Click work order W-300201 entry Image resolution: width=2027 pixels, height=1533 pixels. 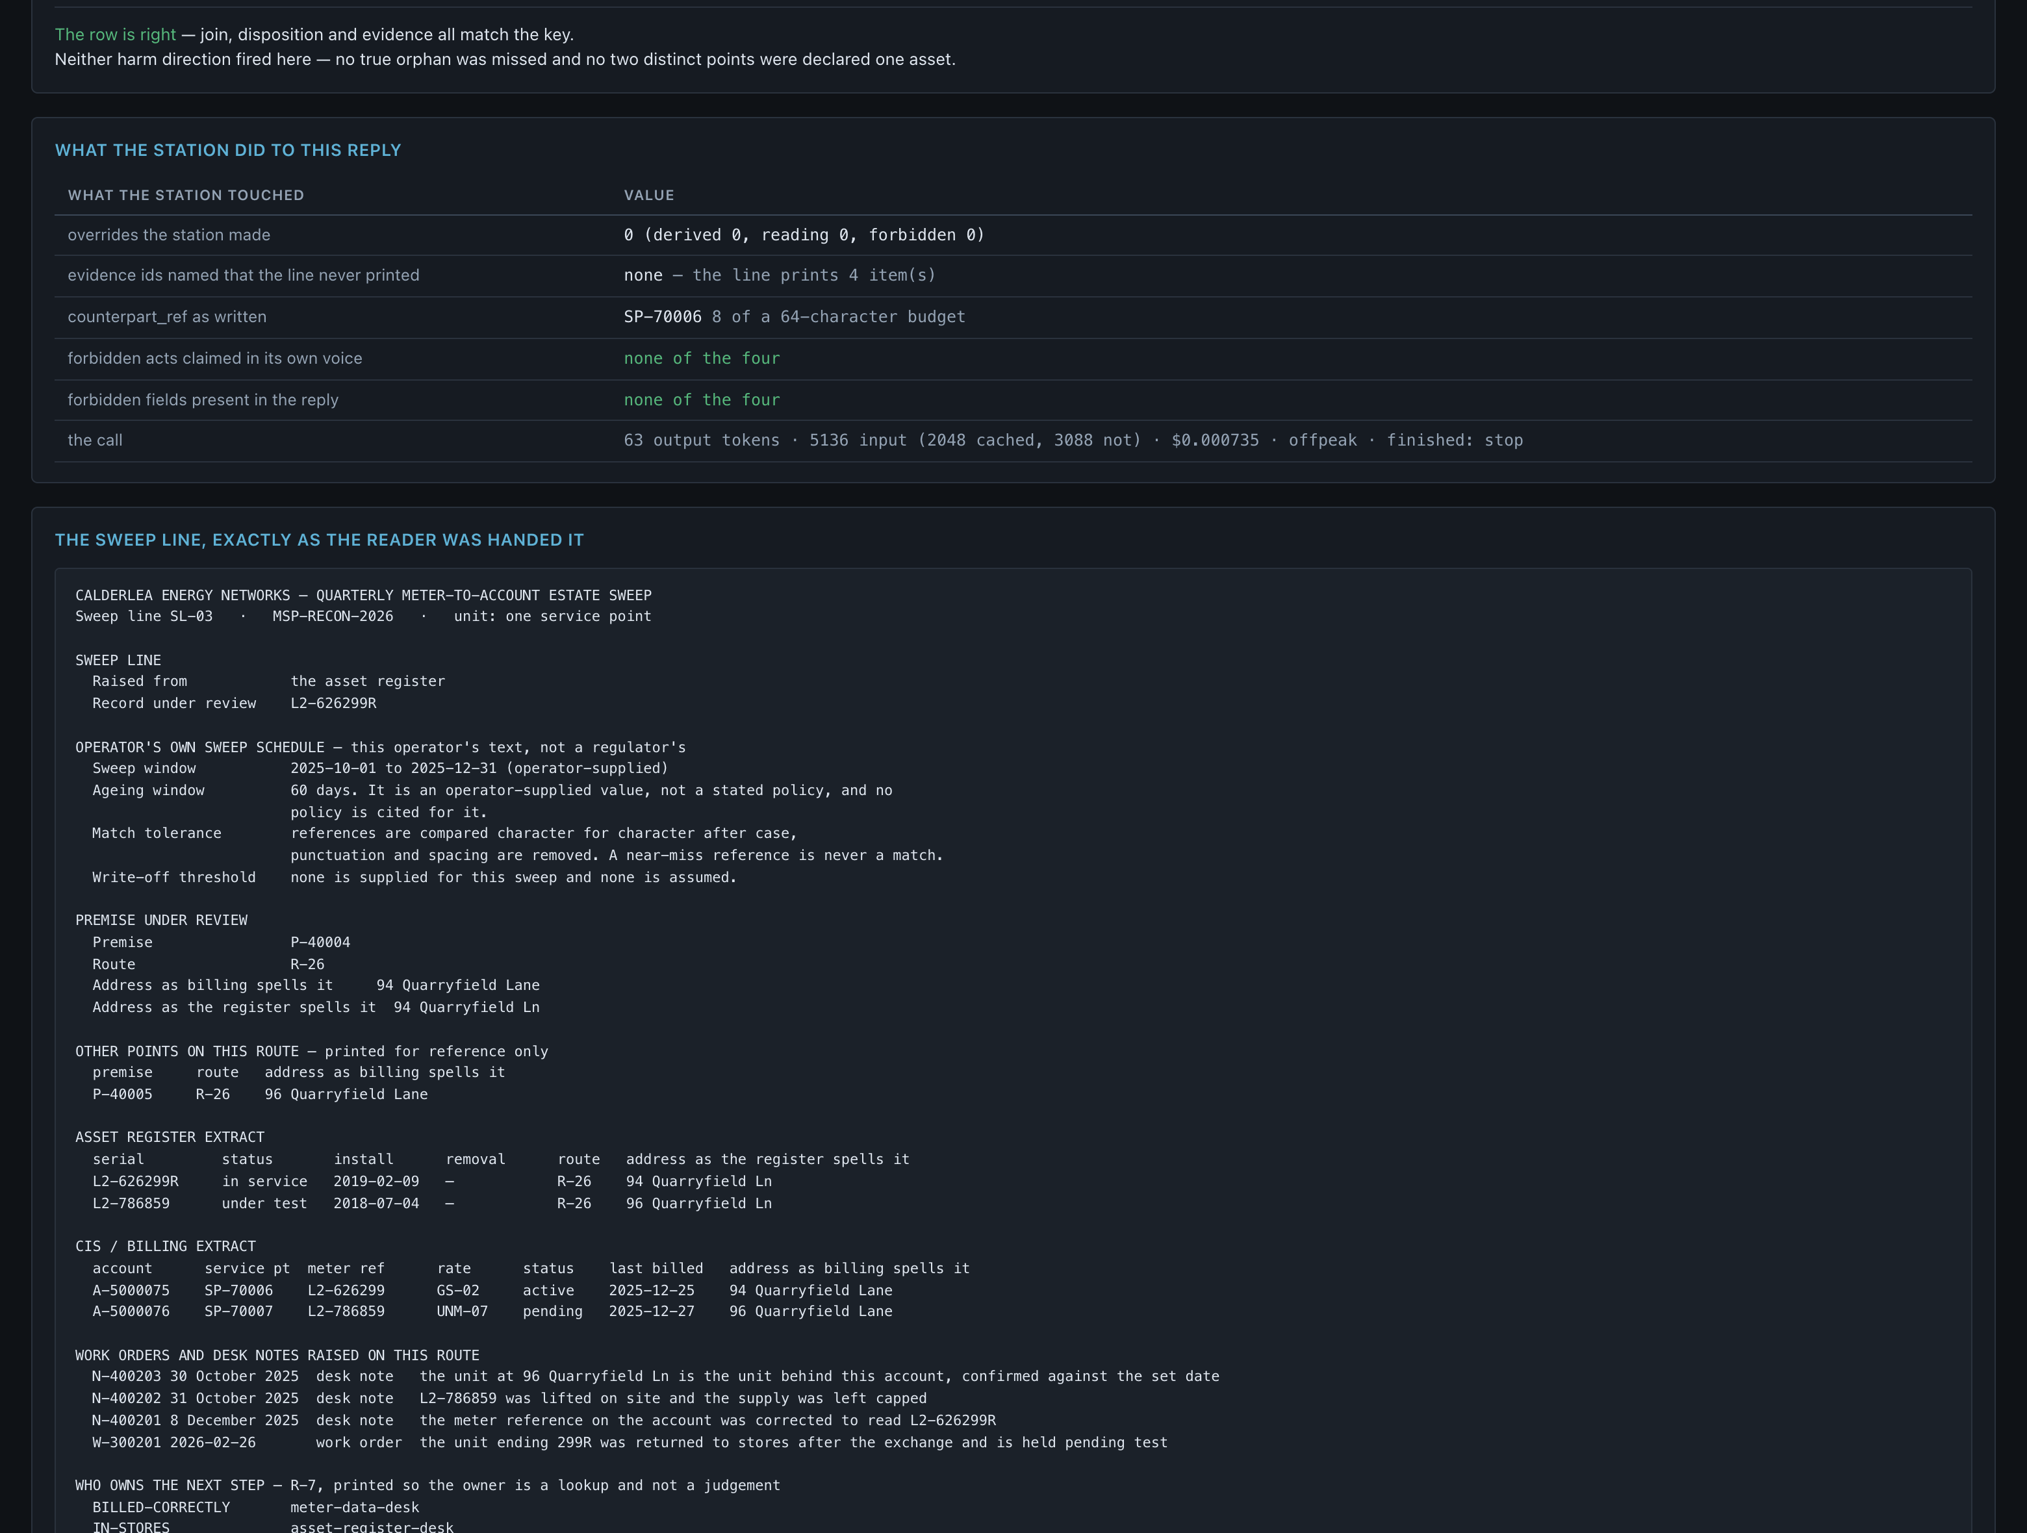click(x=630, y=1442)
